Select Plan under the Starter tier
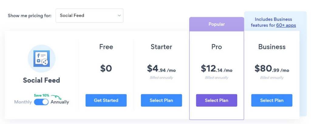 tap(161, 100)
